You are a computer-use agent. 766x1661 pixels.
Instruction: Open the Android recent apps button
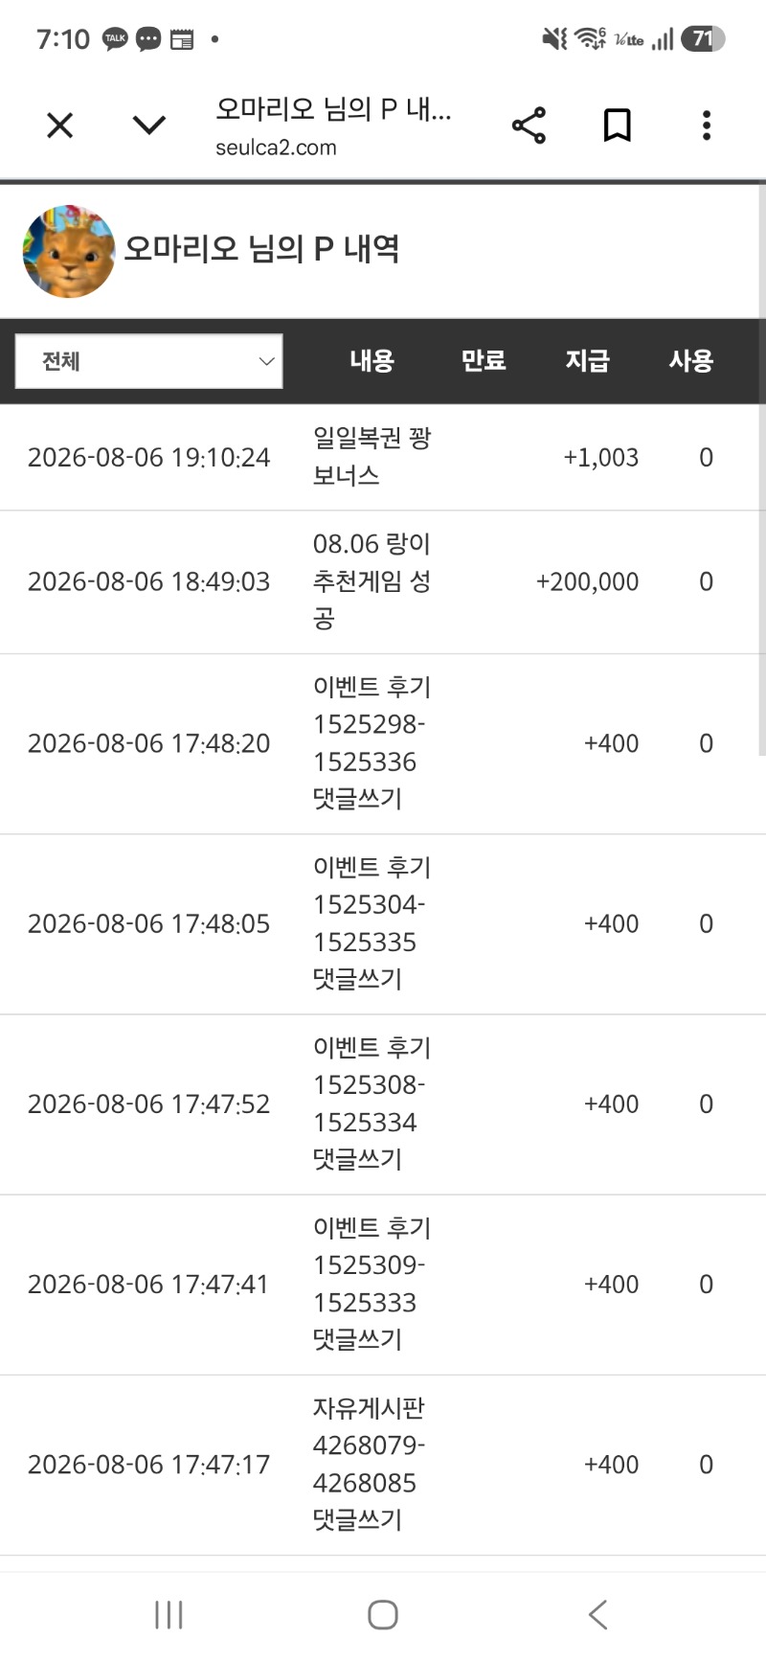[169, 1615]
